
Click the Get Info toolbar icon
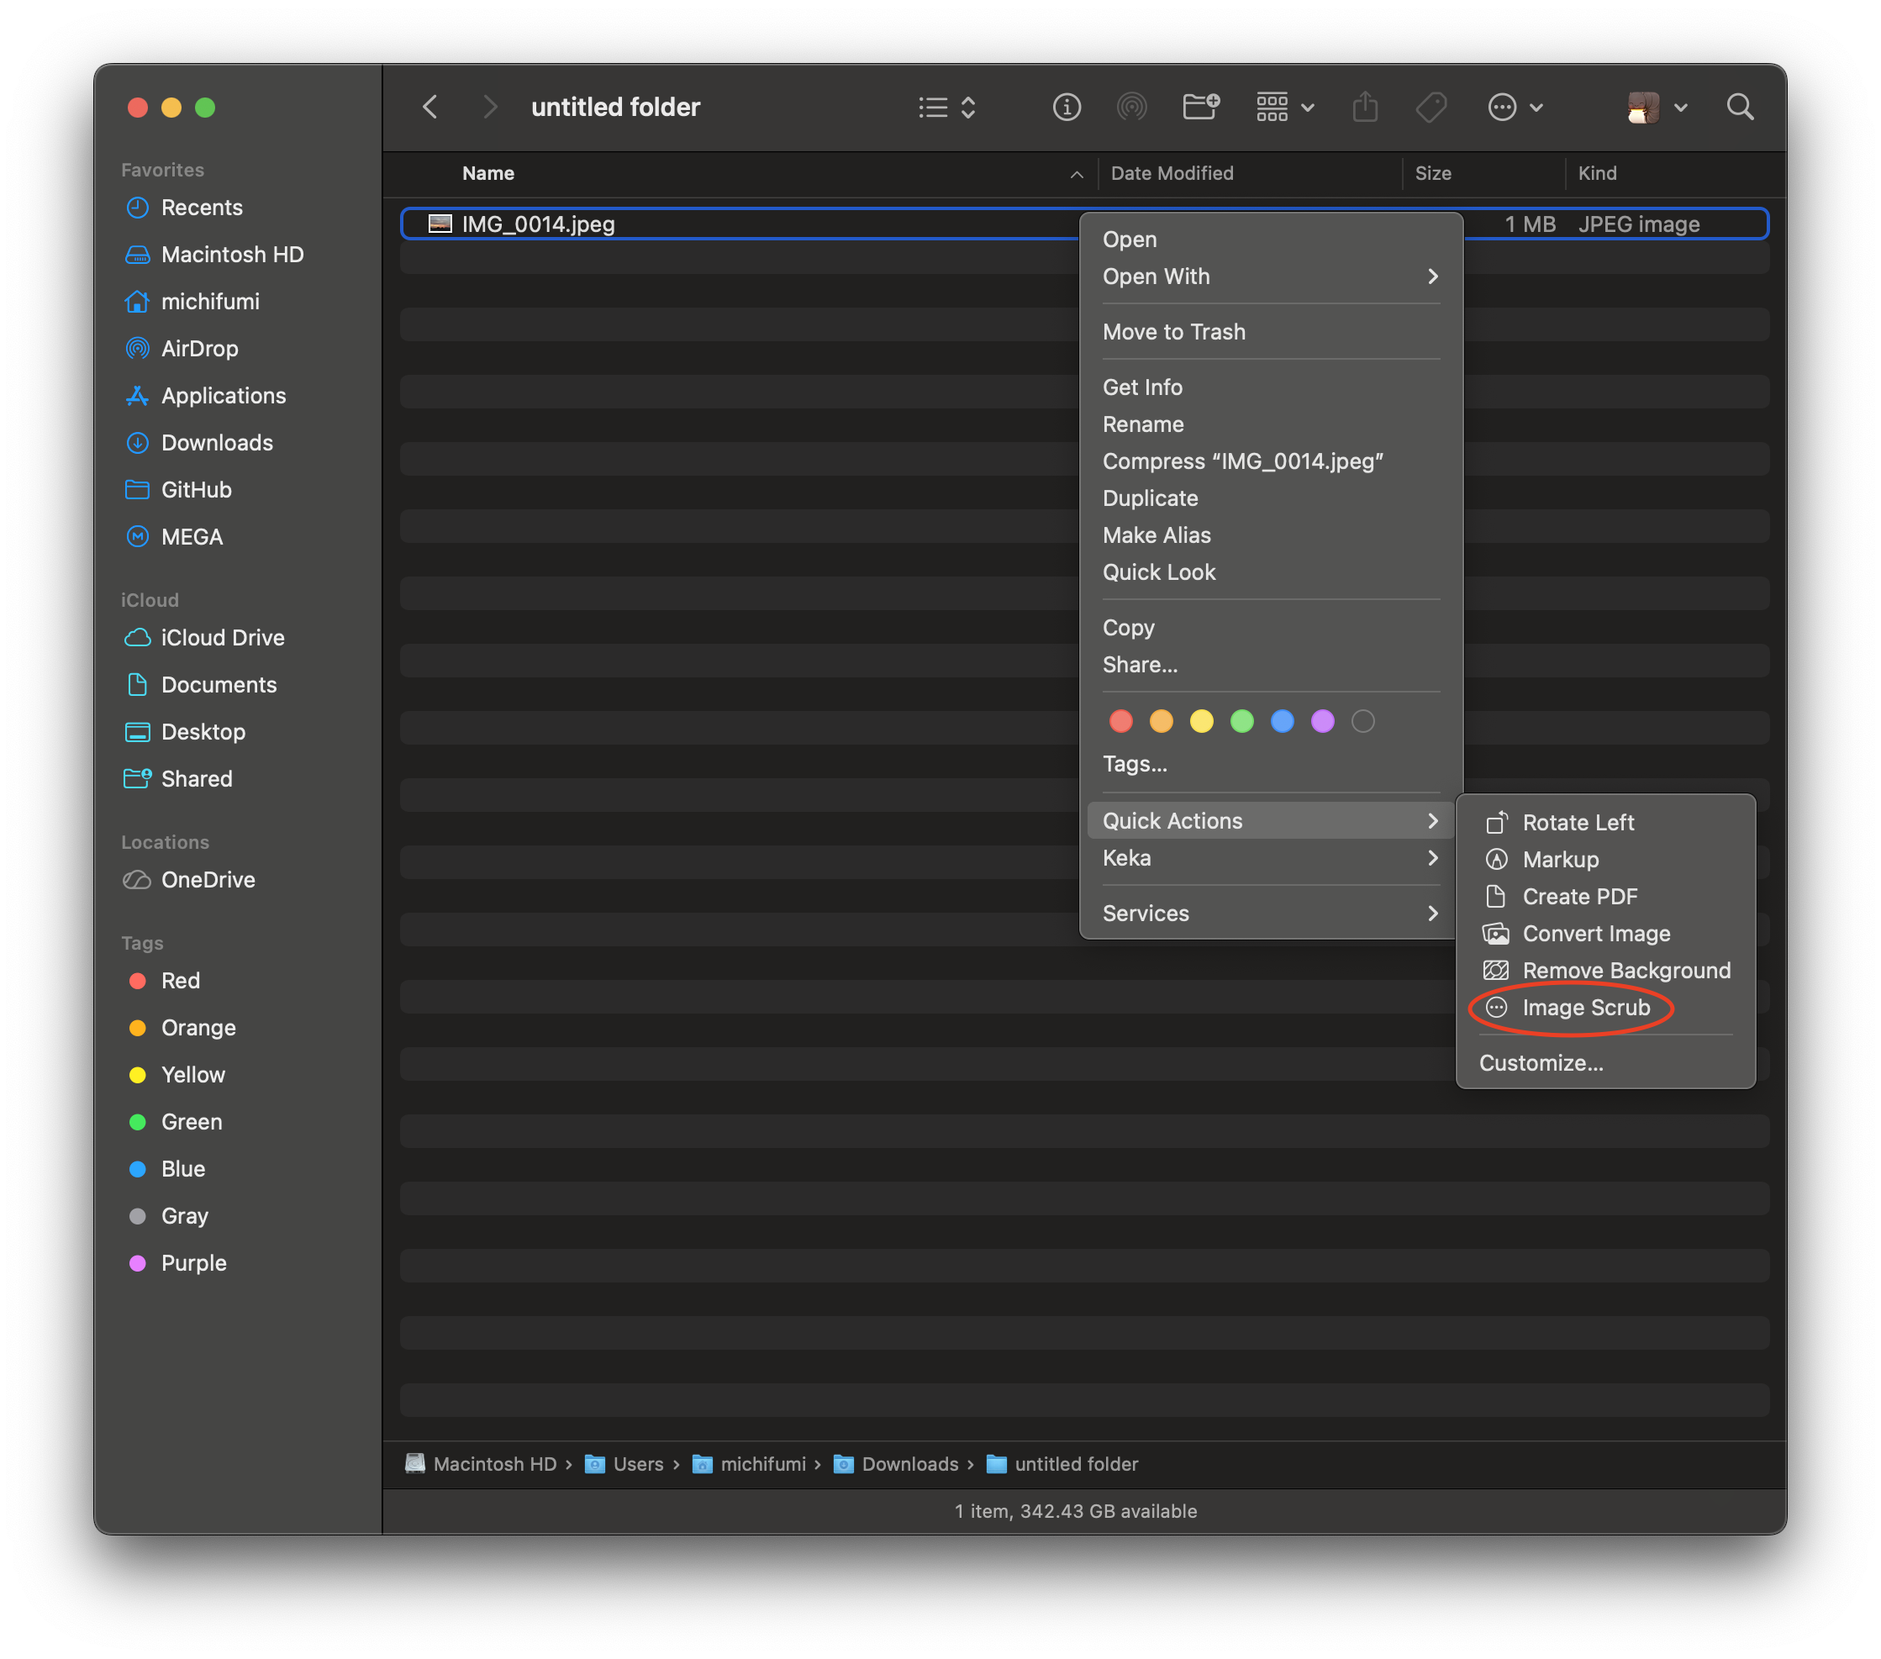(x=1066, y=108)
